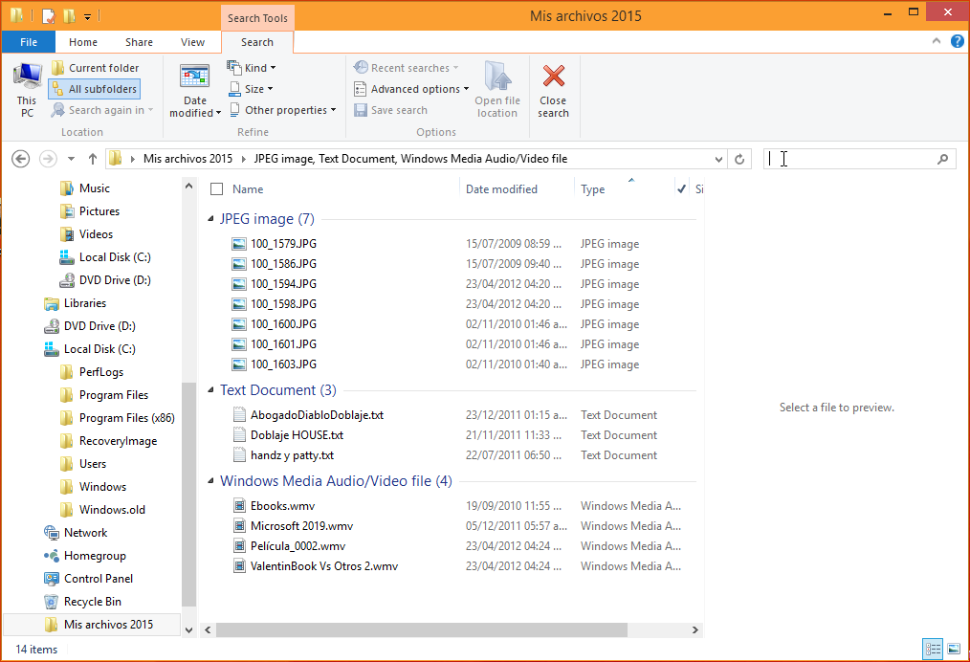The width and height of the screenshot is (970, 662).
Task: Expand the Other properties dropdown
Action: pos(283,110)
